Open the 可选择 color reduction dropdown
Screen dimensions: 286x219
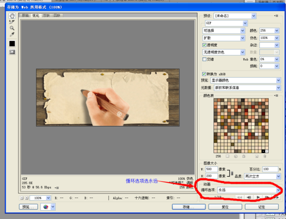click(223, 31)
